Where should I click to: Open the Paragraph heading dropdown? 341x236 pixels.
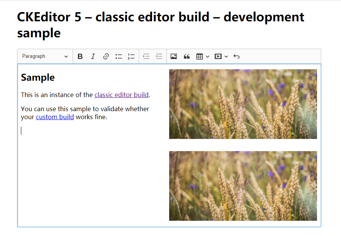click(45, 56)
